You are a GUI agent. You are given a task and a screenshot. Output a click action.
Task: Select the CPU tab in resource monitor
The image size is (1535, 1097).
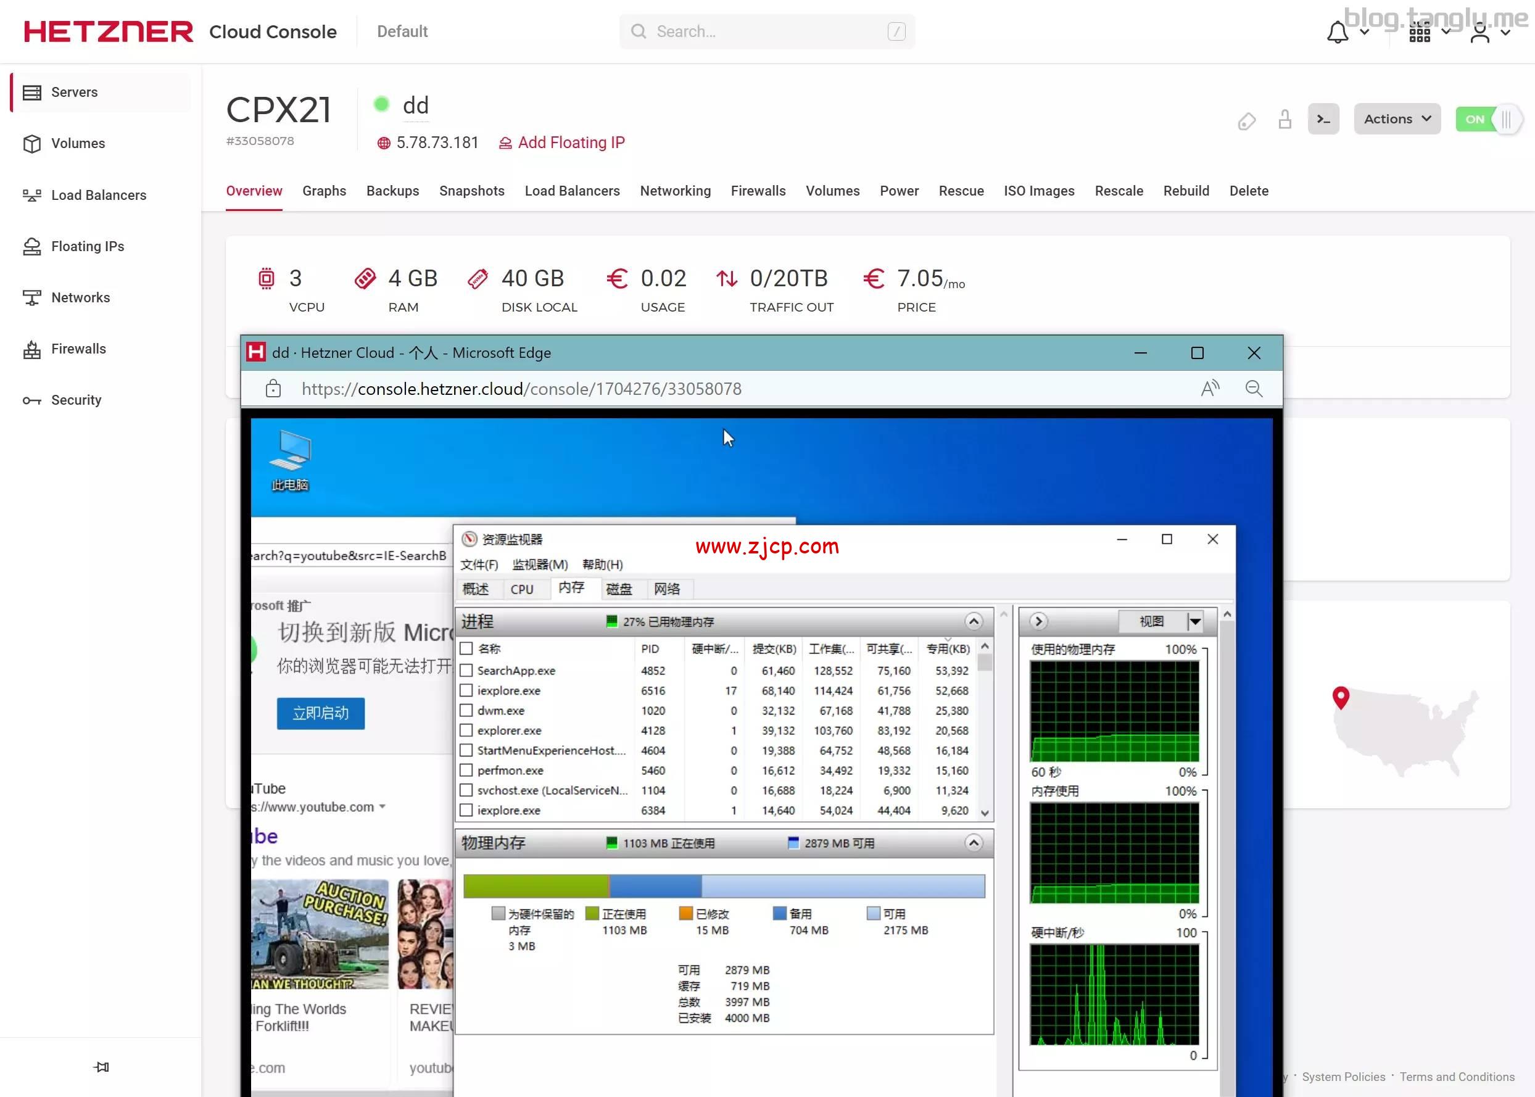(x=521, y=589)
